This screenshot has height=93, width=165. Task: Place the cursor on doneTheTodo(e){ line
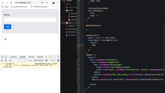(93, 26)
